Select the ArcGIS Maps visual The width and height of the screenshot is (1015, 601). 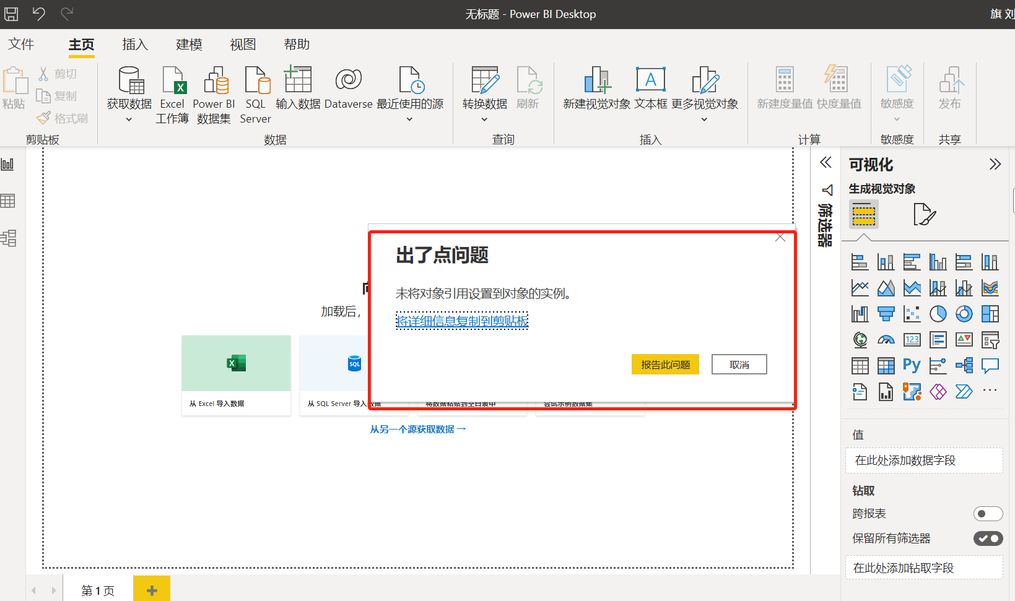(912, 392)
